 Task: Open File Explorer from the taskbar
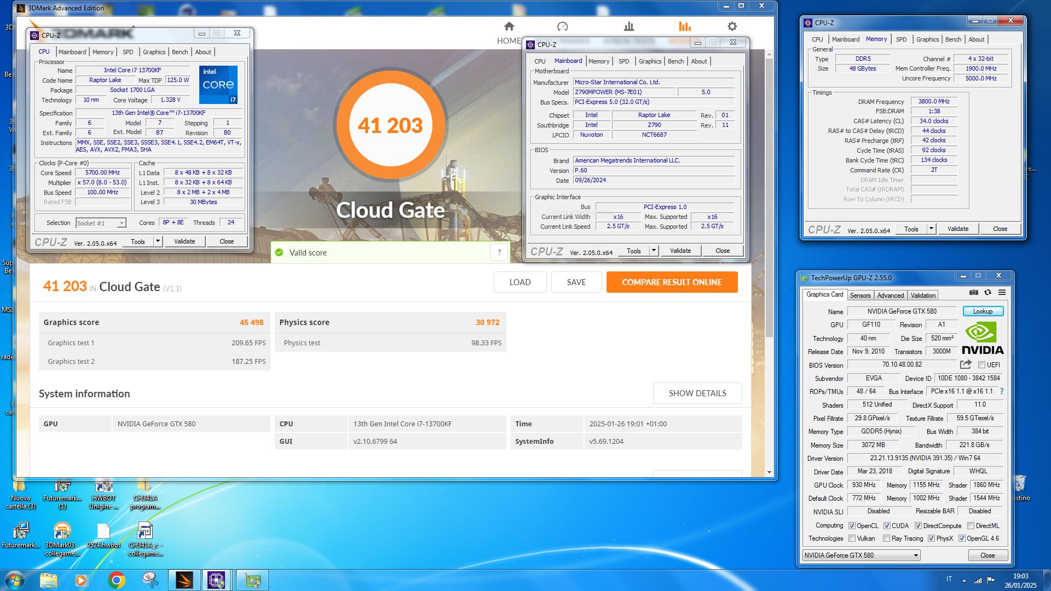point(48,580)
